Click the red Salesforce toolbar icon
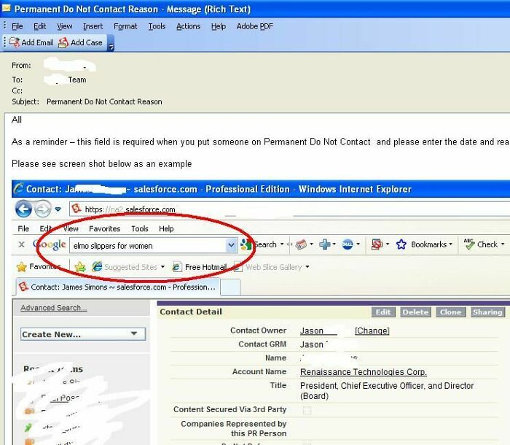510x445 pixels. 377,244
